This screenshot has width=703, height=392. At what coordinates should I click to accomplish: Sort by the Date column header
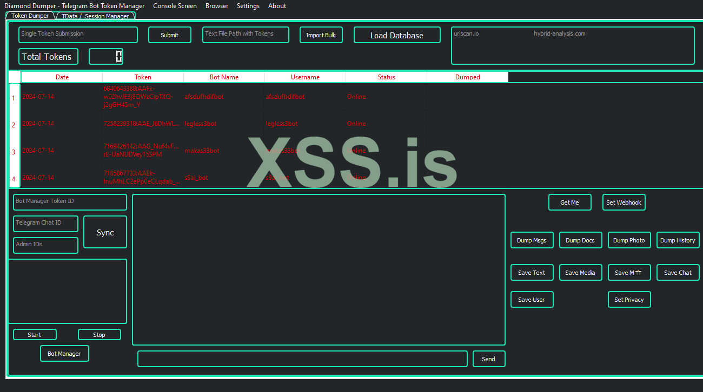tap(62, 77)
